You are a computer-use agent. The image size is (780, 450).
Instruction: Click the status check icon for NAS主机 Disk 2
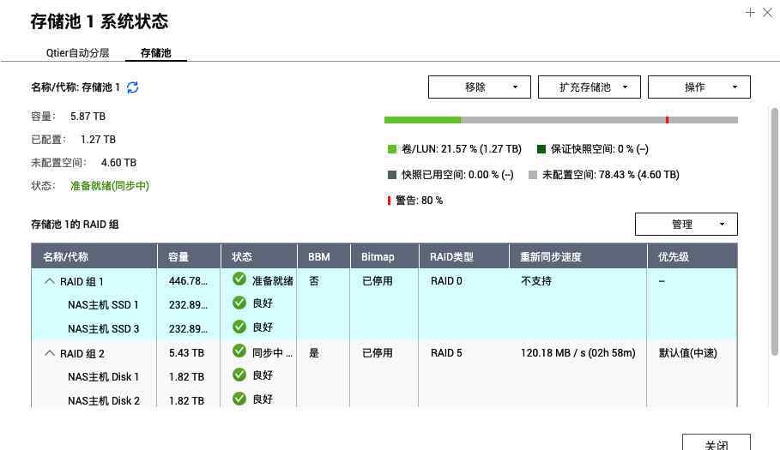tap(239, 399)
